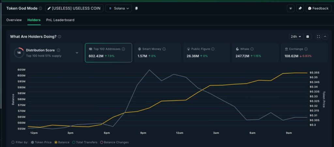Open info tooltip for What Are Holders Doing

(x=59, y=37)
